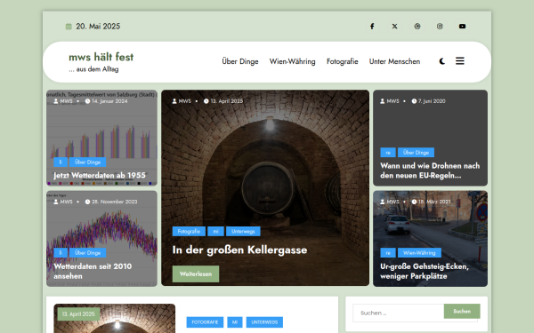
Task: Open the Unter Menschen menu item
Action: tap(394, 61)
